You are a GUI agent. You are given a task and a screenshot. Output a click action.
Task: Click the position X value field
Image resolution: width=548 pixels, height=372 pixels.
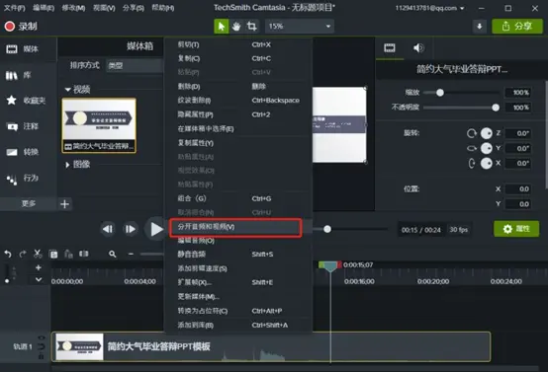point(518,189)
